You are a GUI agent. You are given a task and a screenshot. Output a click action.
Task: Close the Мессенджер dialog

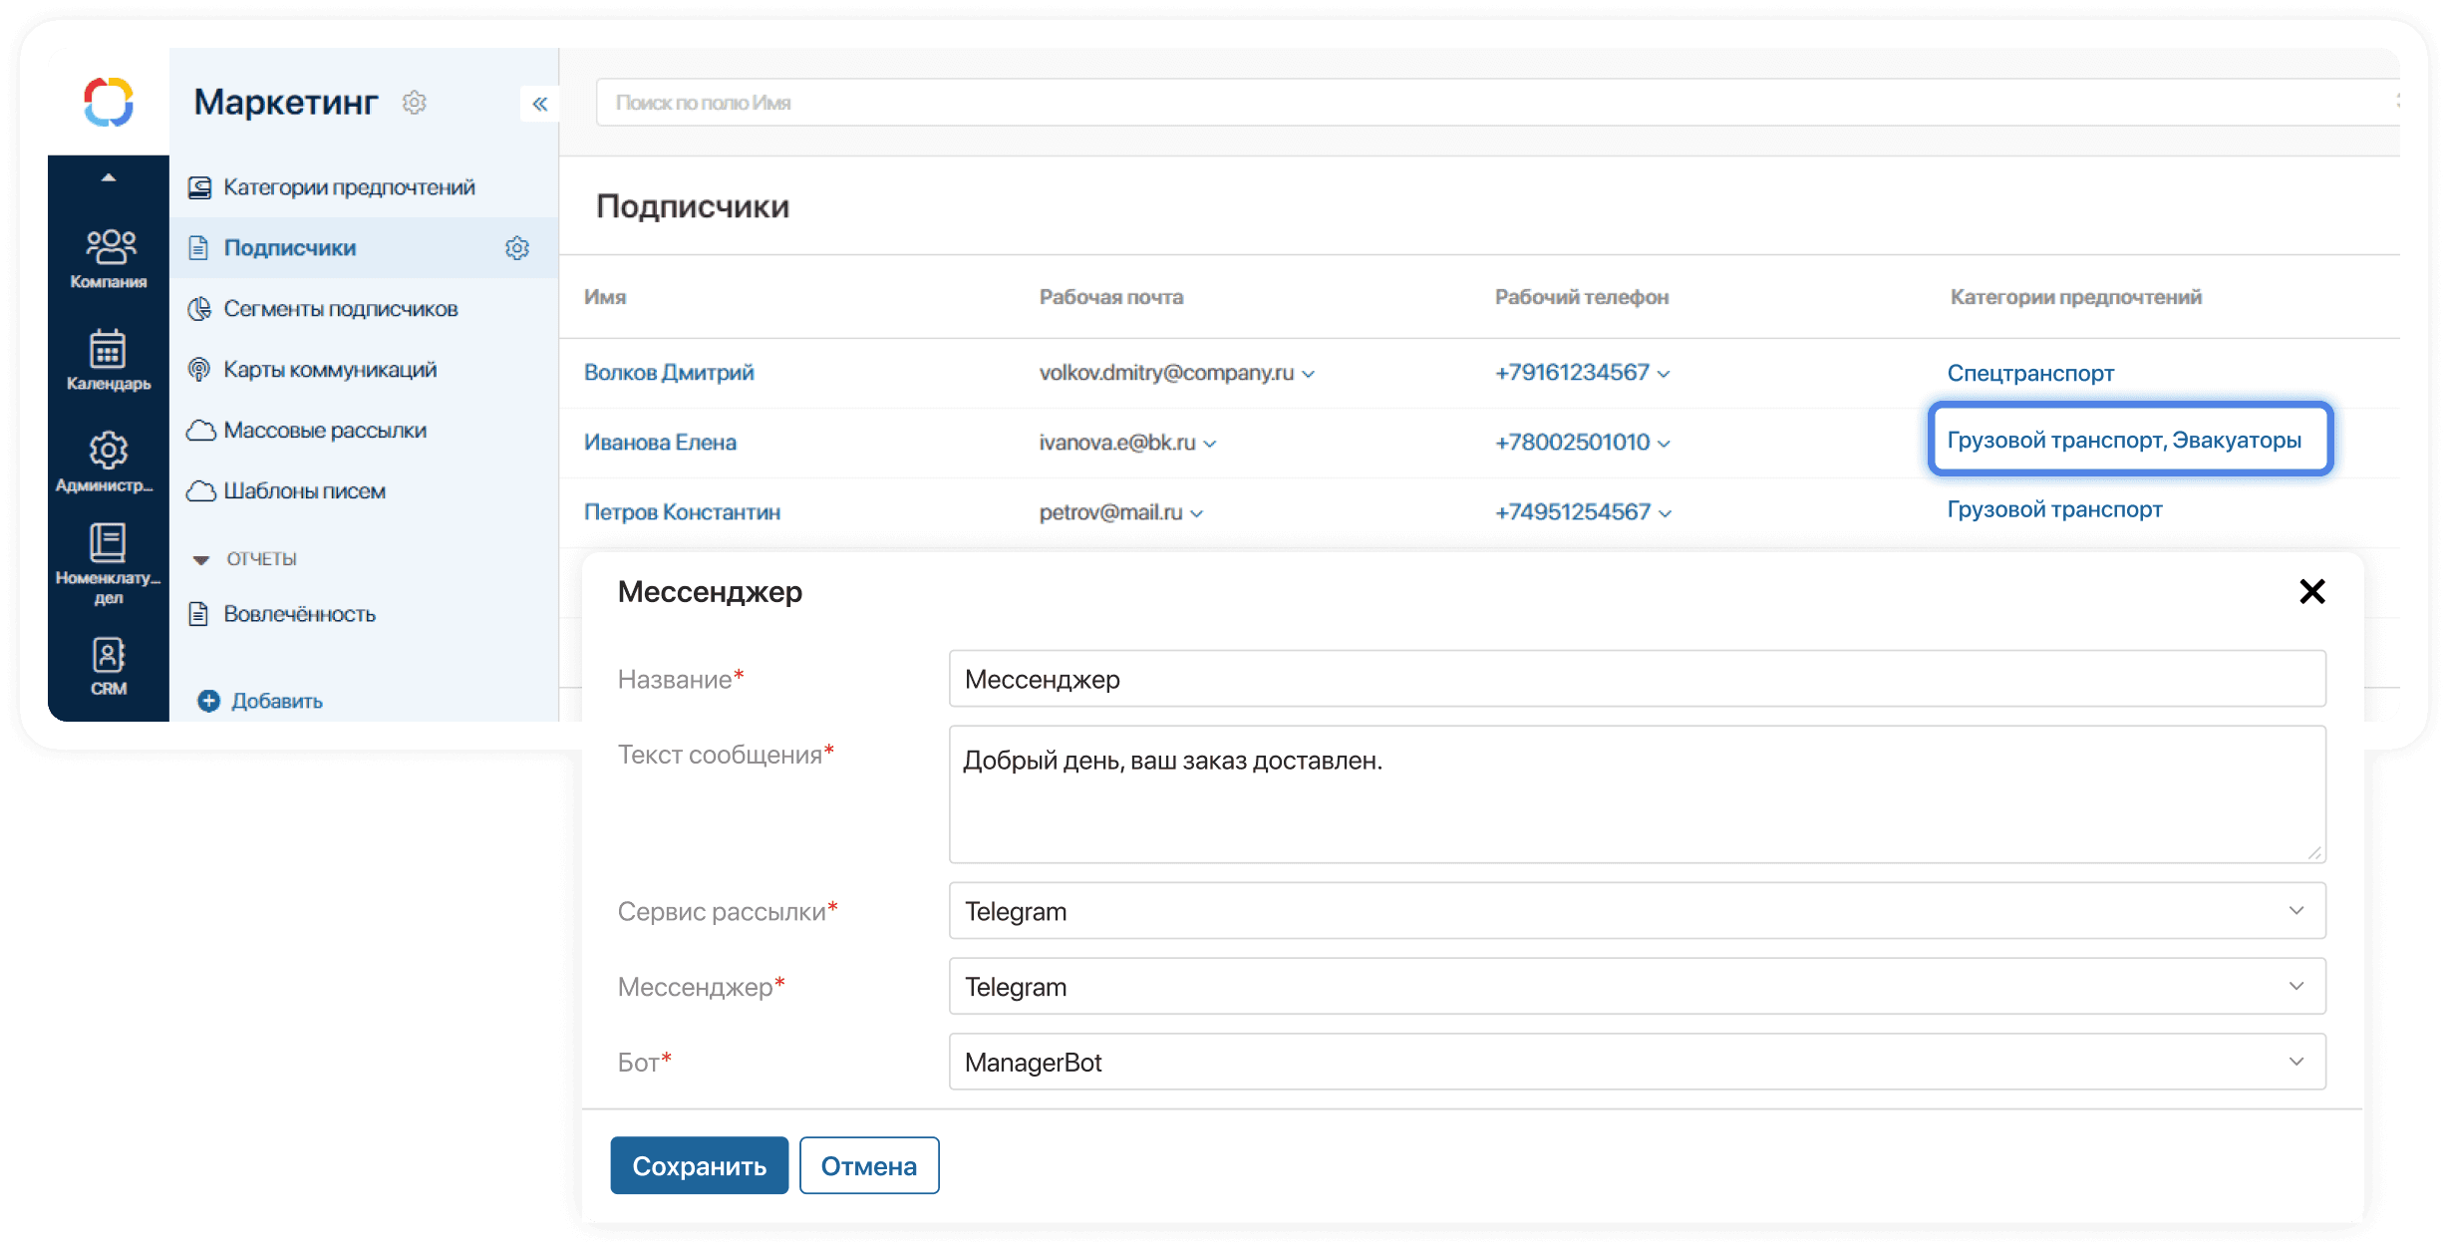[2312, 591]
